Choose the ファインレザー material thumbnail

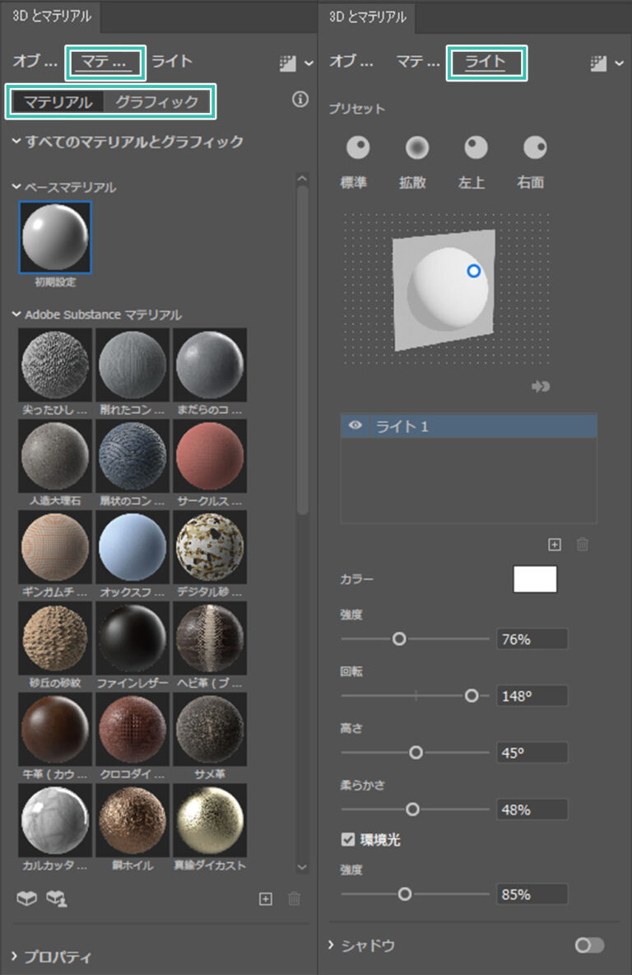pyautogui.click(x=132, y=638)
